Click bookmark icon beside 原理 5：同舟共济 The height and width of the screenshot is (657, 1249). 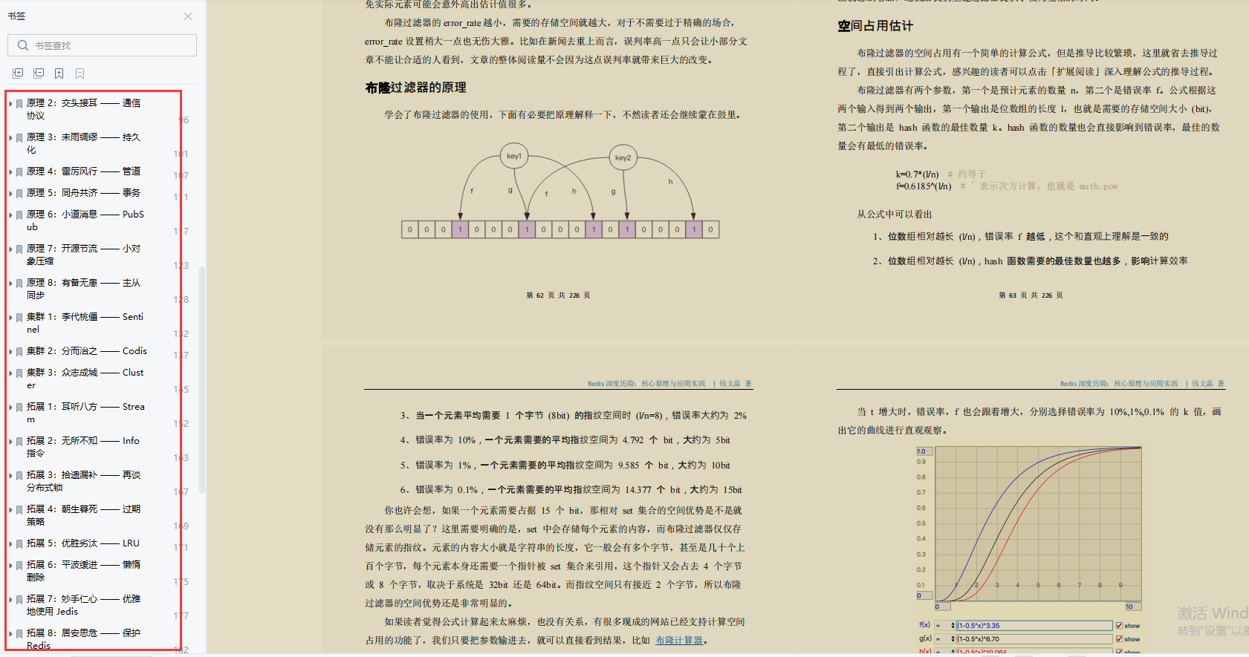19,194
